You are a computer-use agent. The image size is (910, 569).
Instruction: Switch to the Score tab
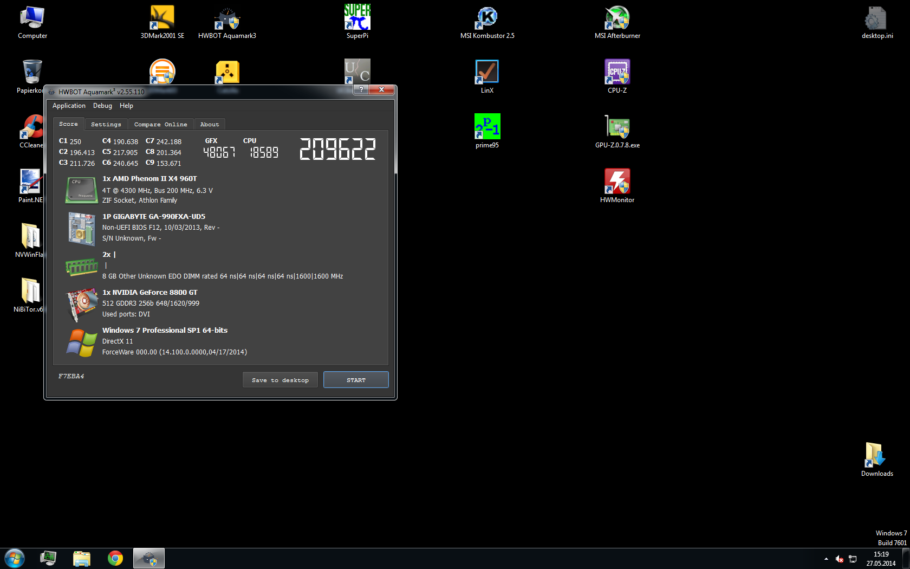pos(68,124)
